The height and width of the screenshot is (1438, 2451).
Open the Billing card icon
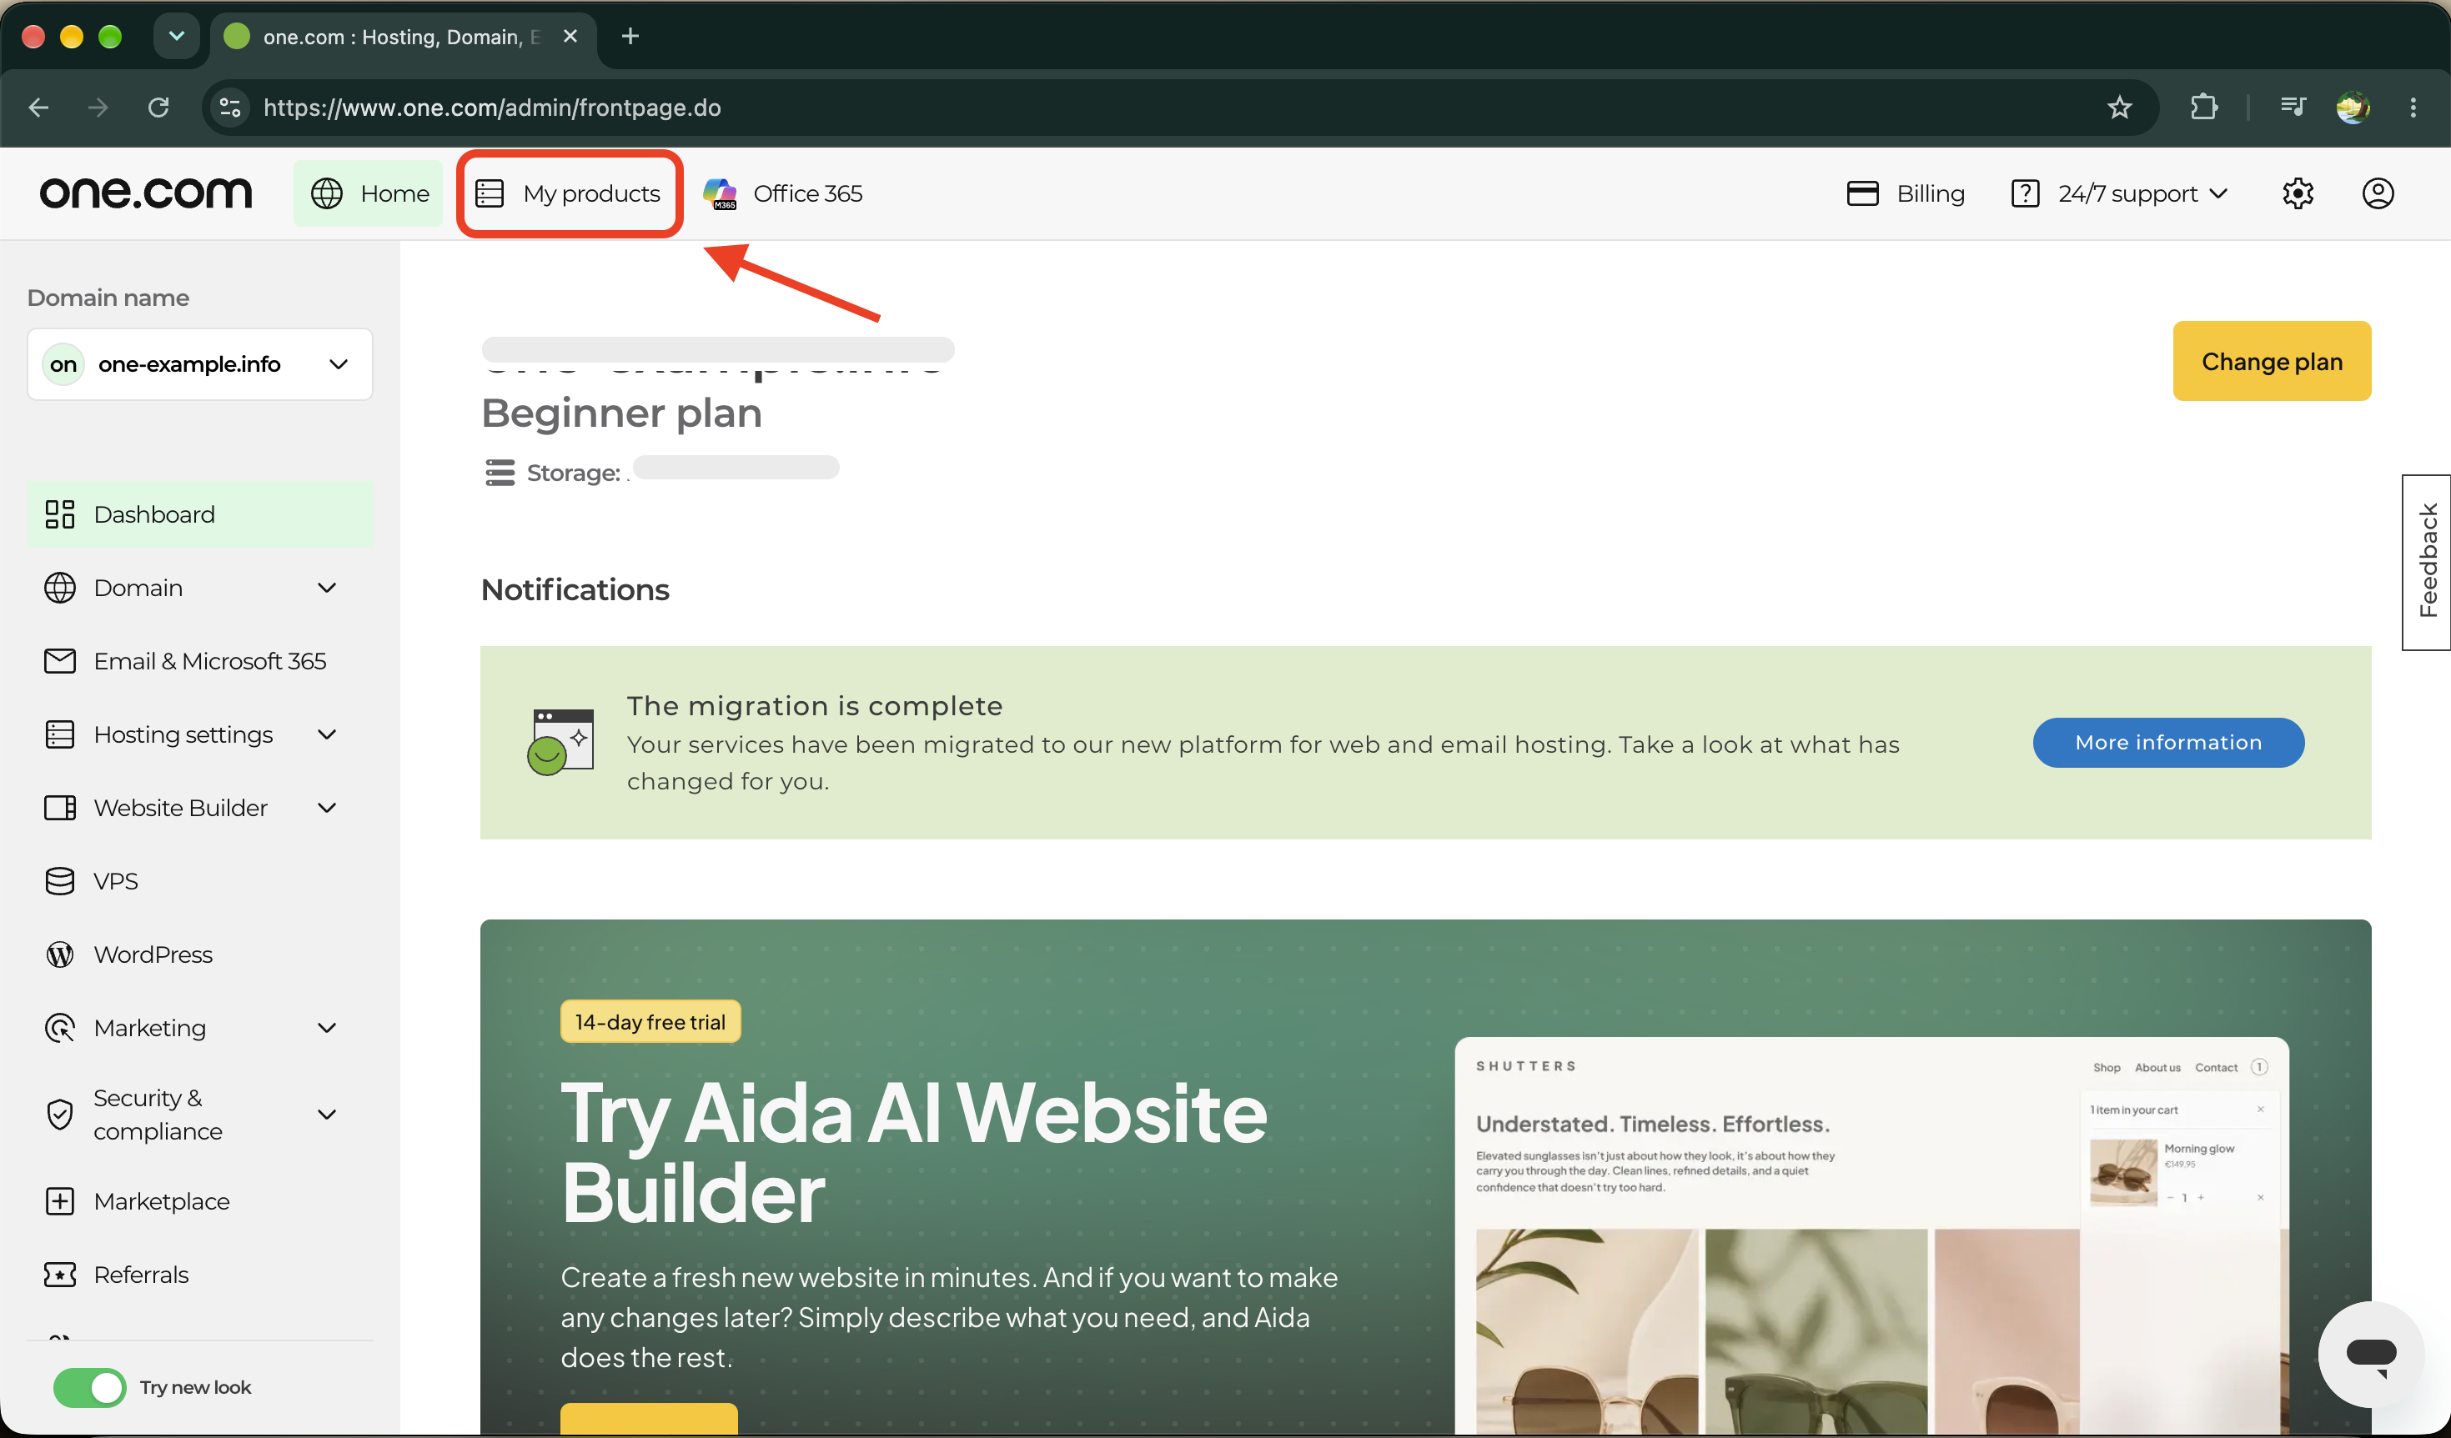pos(1862,193)
